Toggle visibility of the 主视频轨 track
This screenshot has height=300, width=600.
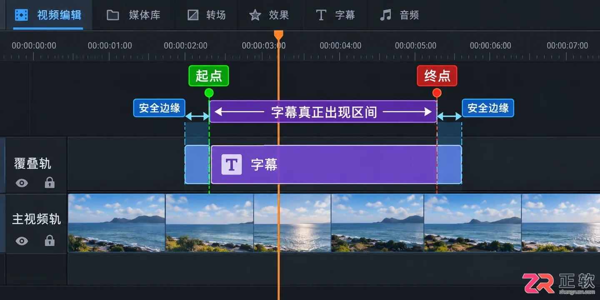click(x=22, y=241)
